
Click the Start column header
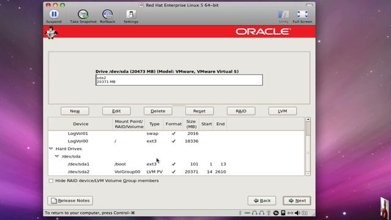pyautogui.click(x=206, y=124)
